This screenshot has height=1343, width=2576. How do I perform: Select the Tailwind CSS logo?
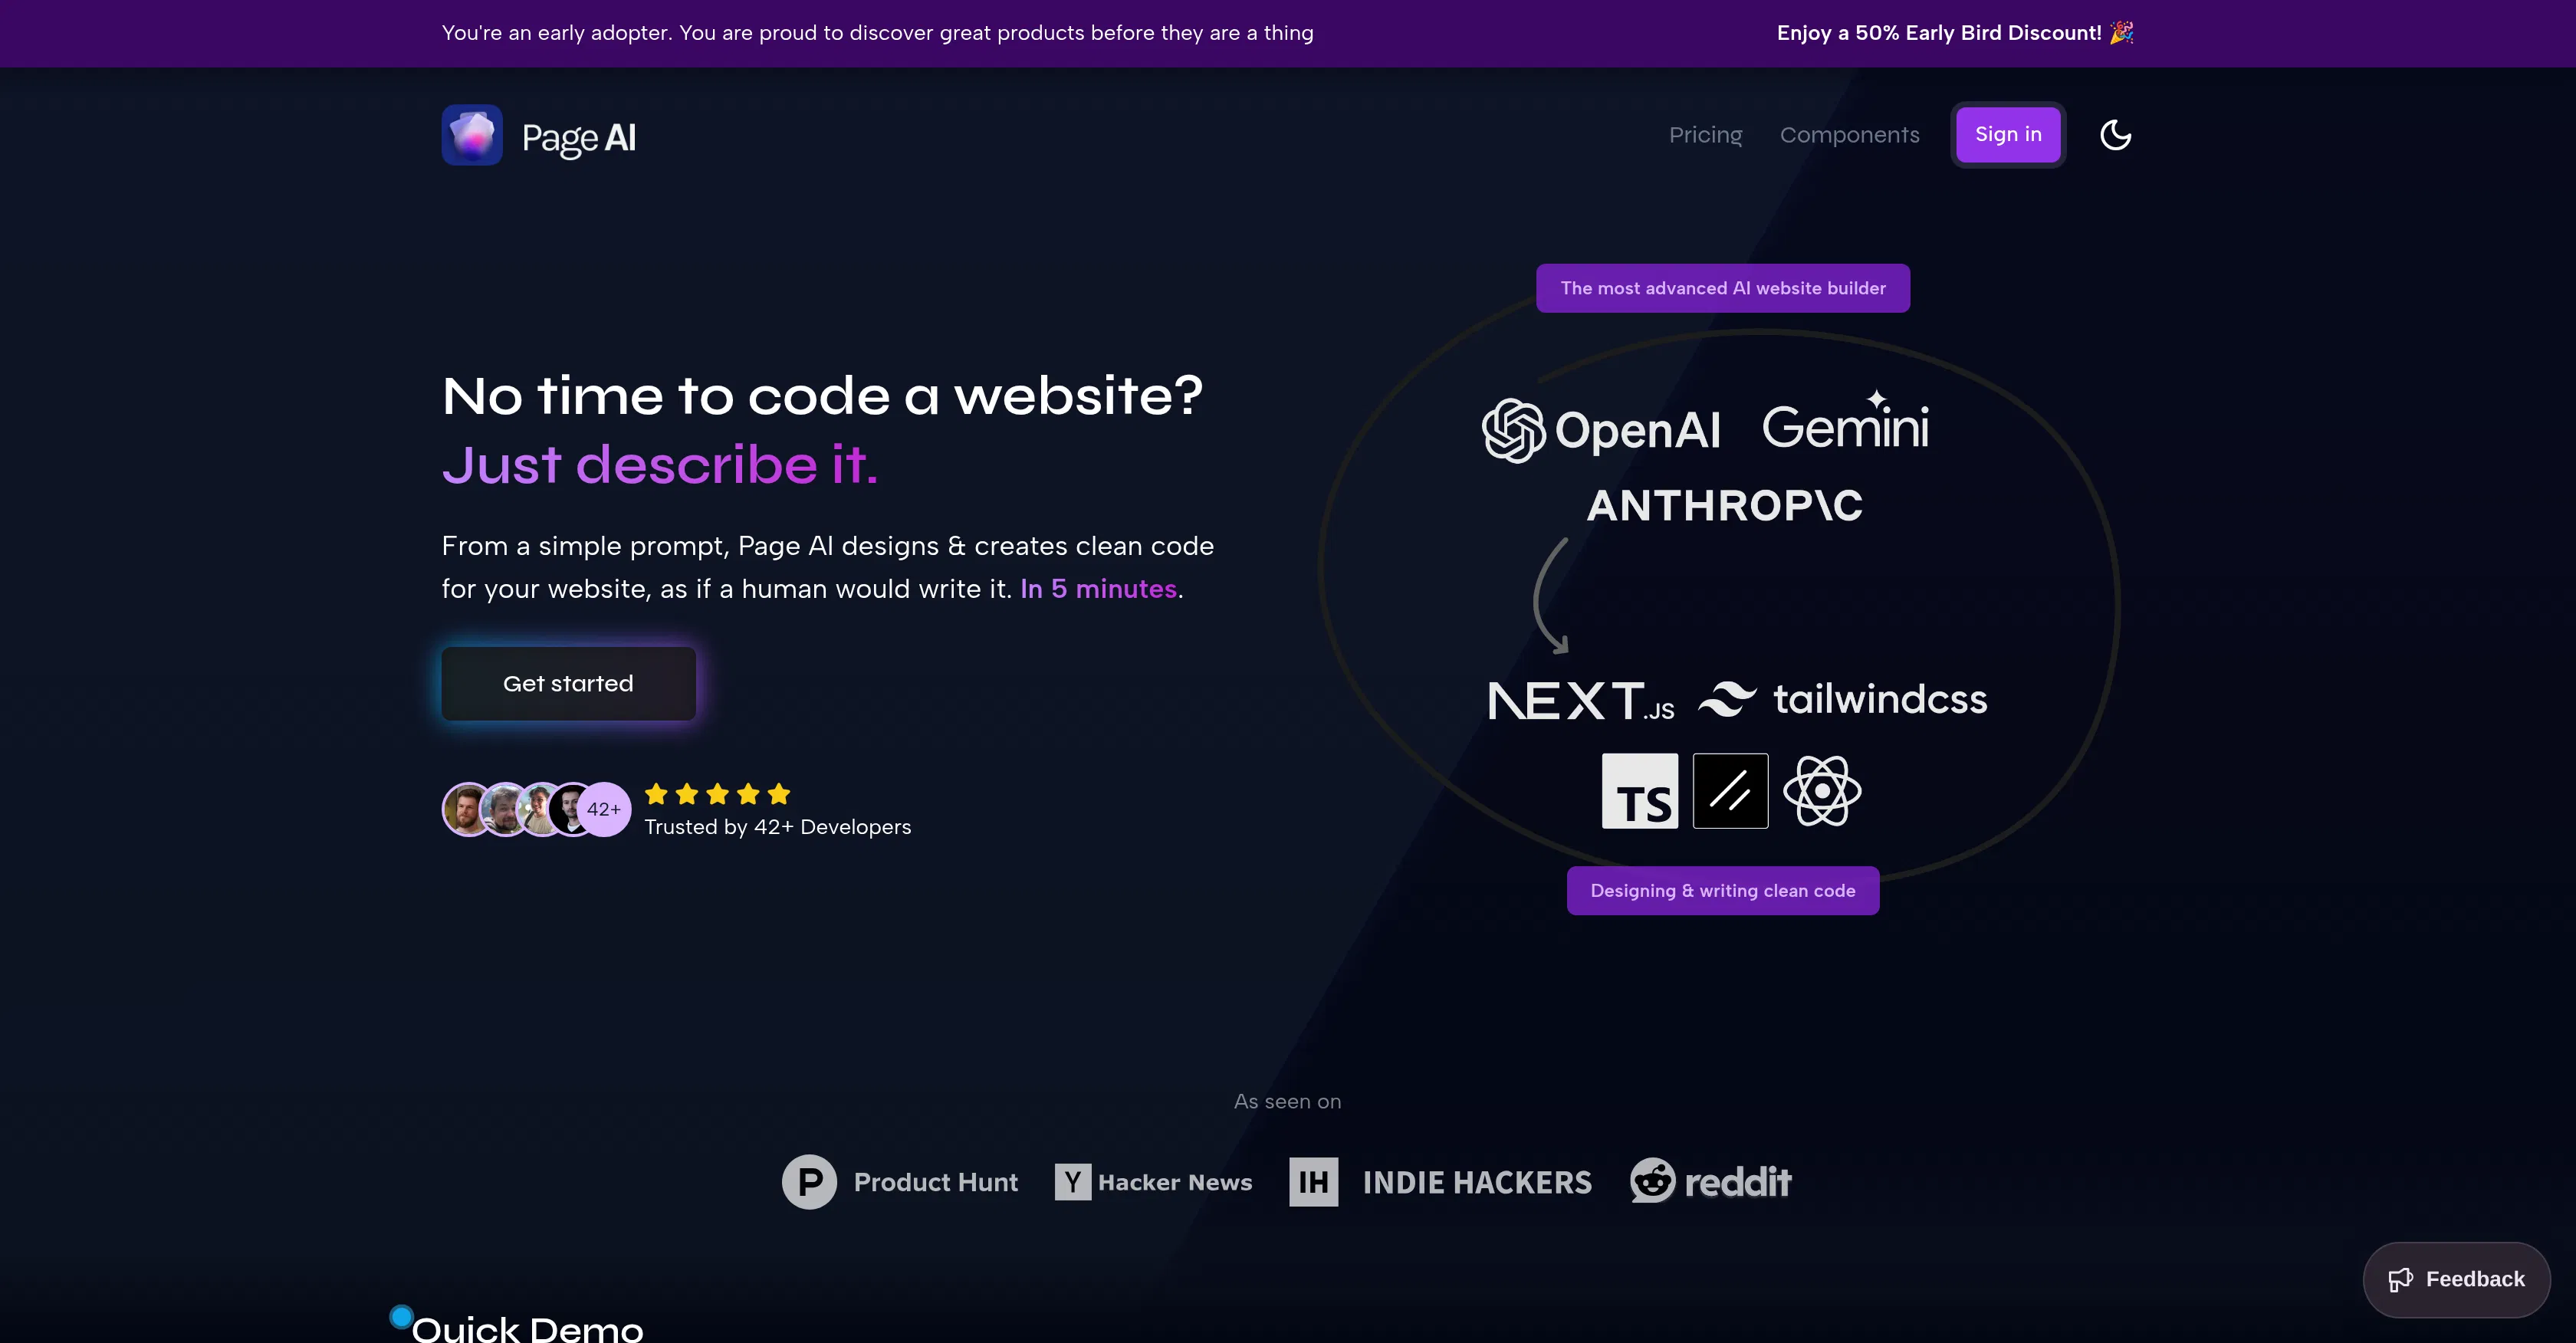tap(1843, 698)
